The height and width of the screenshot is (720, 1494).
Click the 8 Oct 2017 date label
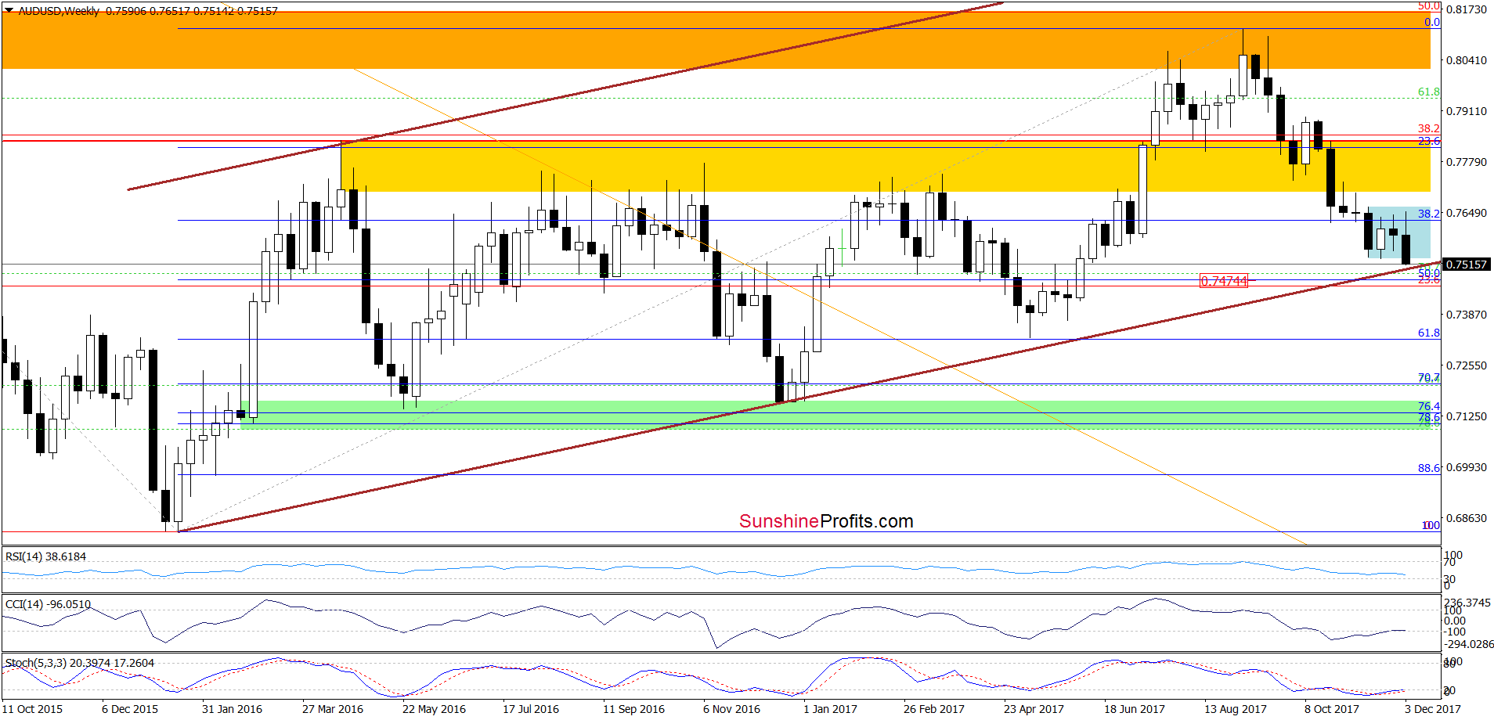1332,709
